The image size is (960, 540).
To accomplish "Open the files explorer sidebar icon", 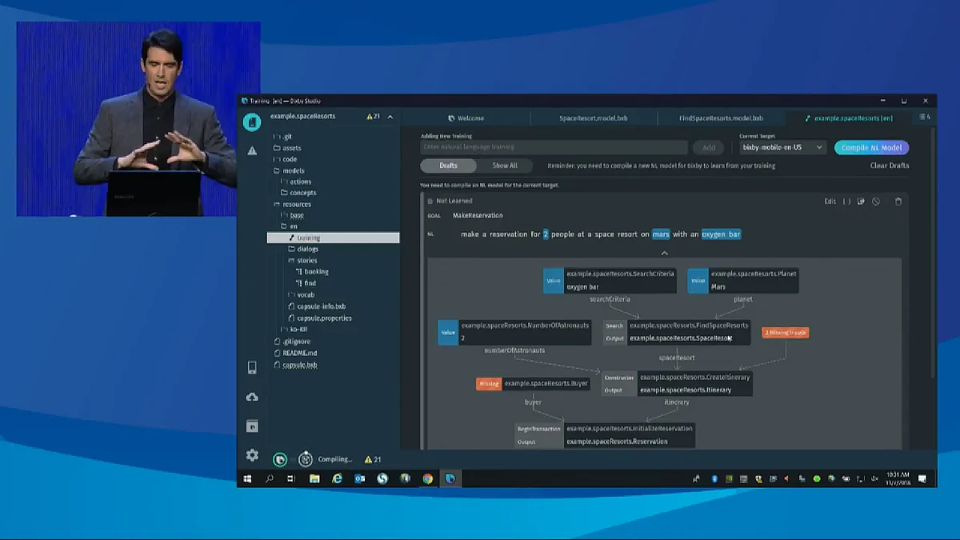I will pos(252,122).
